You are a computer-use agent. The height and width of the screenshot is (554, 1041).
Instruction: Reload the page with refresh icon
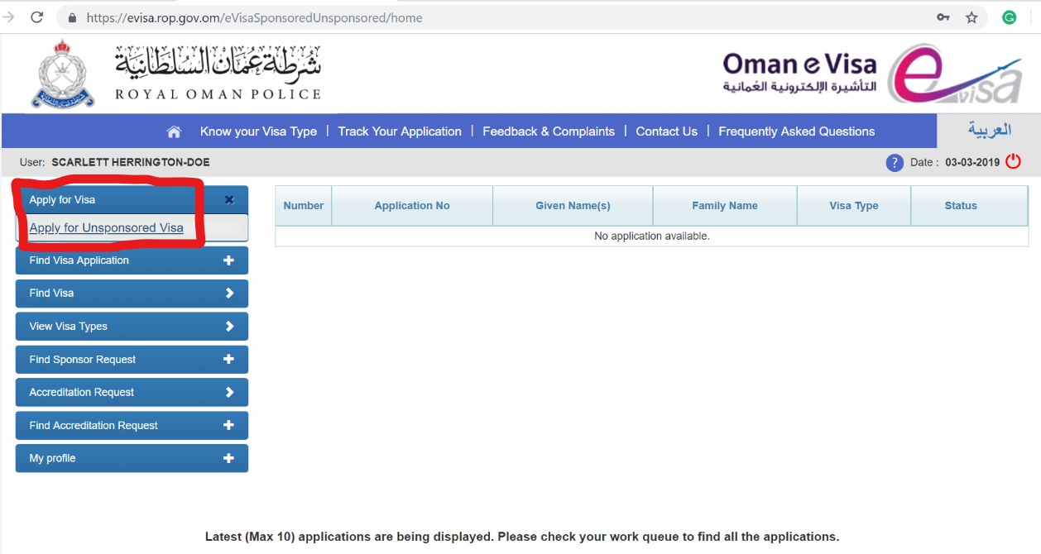(36, 17)
